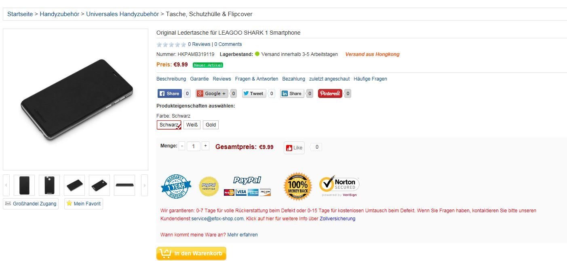This screenshot has height=261, width=567.
Task: Share via the LinkedIn Share button
Action: (x=292, y=93)
